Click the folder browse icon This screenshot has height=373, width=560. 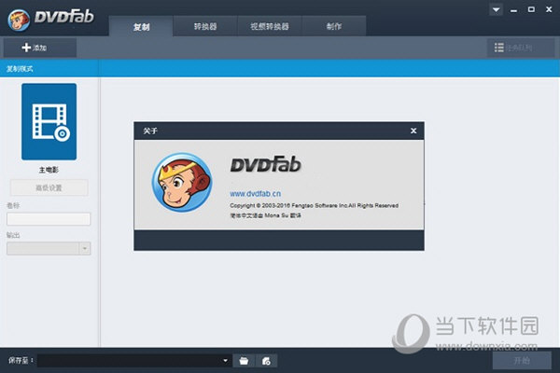click(x=244, y=361)
